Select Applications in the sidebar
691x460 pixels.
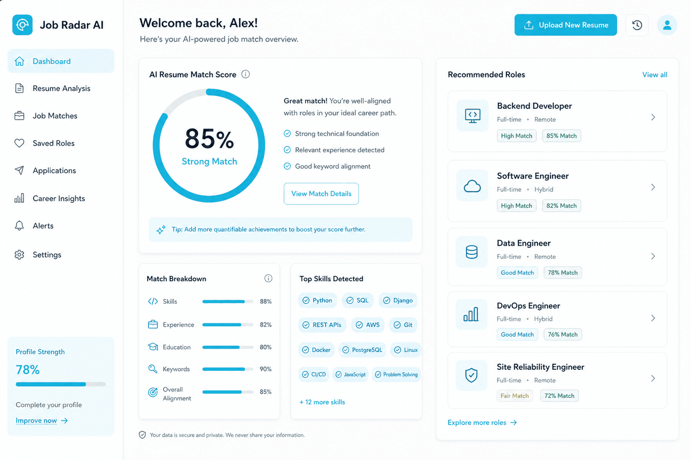pyautogui.click(x=61, y=171)
